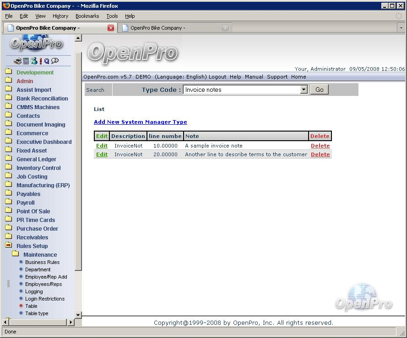Open the calculator icon in the sidebar
Image resolution: width=407 pixels, height=338 pixels.
pyautogui.click(x=26, y=61)
